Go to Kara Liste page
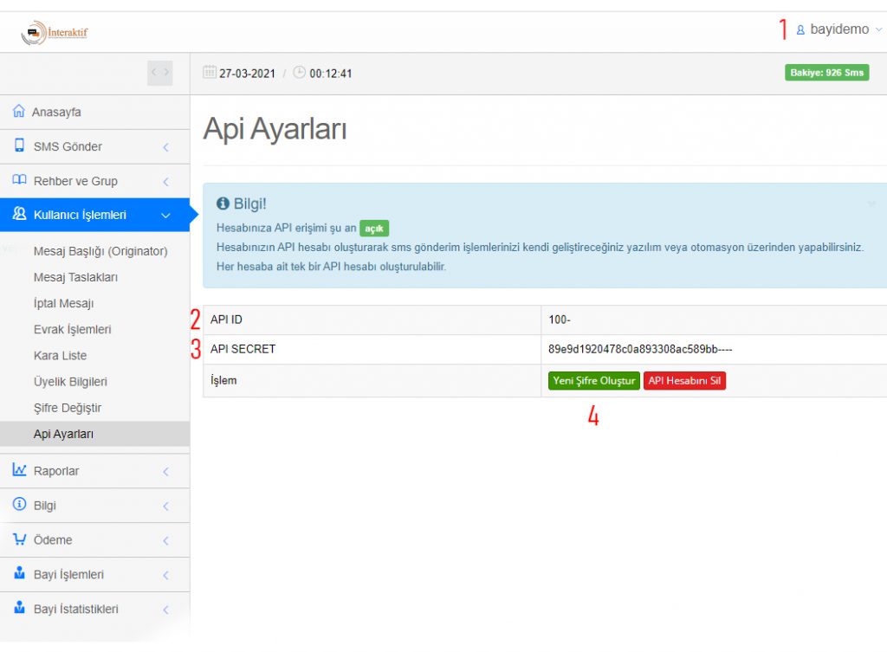 click(x=60, y=356)
